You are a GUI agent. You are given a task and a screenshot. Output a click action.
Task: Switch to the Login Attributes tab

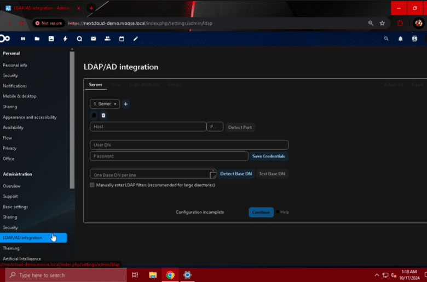[144, 85]
